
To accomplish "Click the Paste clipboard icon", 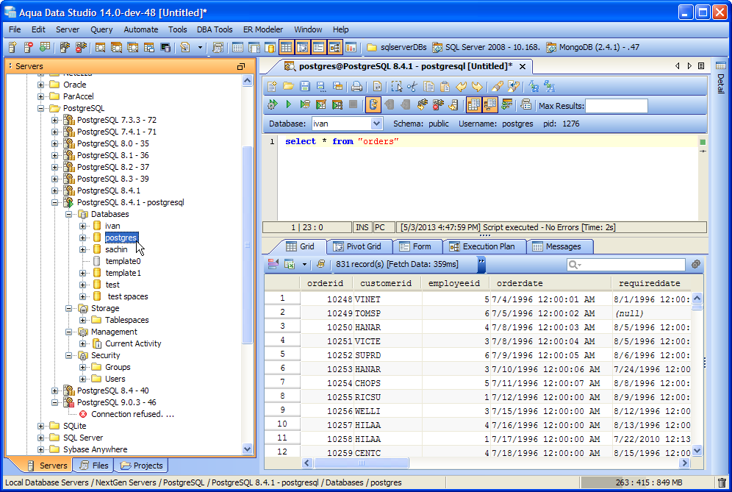I will [x=445, y=87].
